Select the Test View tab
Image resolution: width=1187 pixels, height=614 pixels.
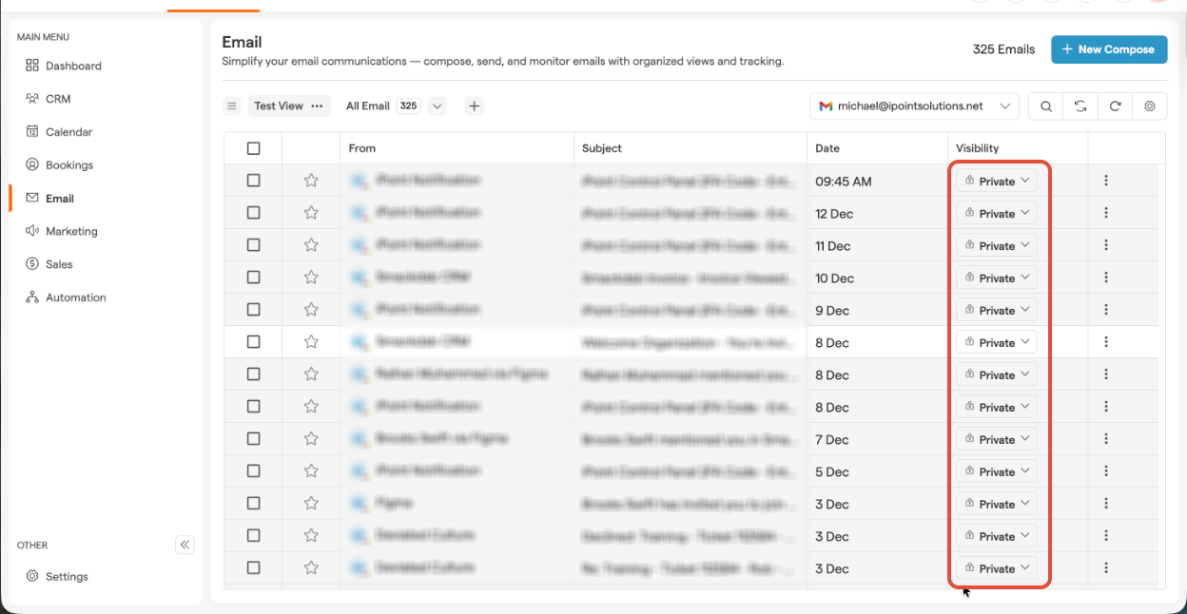pos(279,106)
